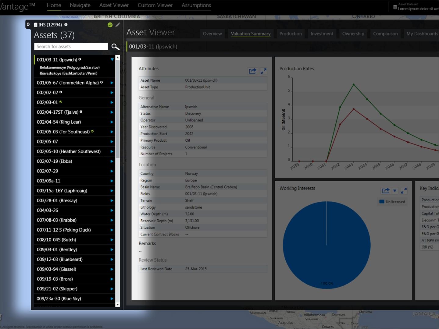Viewport: 439px width, 329px height.
Task: Expand the 002/04-54 (King Lear) asset
Action: click(112, 122)
